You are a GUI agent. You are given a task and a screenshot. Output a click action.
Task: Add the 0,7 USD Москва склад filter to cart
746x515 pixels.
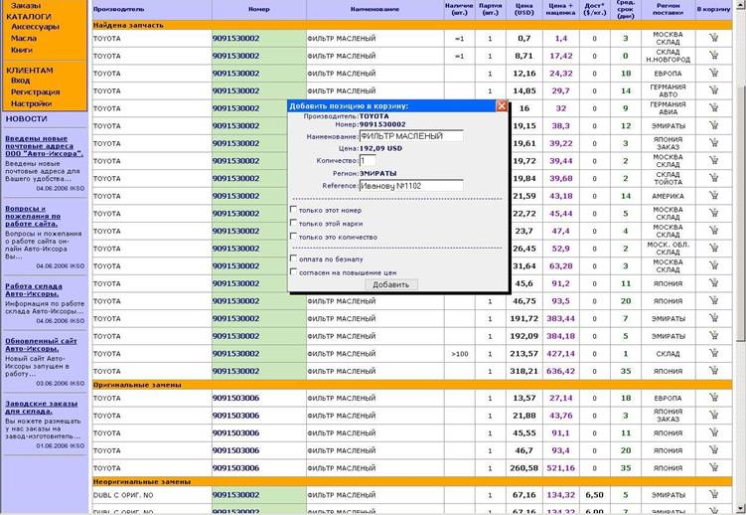(713, 38)
